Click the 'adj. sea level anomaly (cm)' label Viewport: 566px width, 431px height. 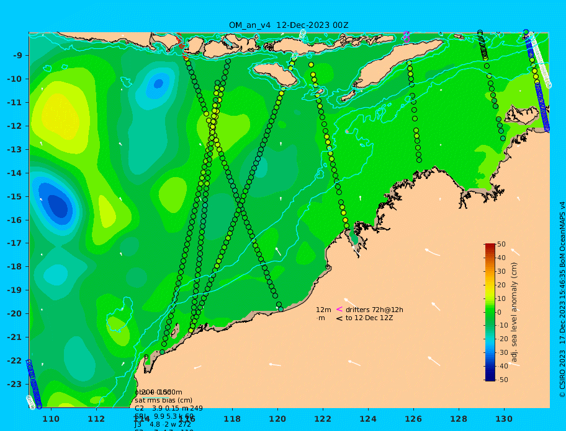point(514,312)
